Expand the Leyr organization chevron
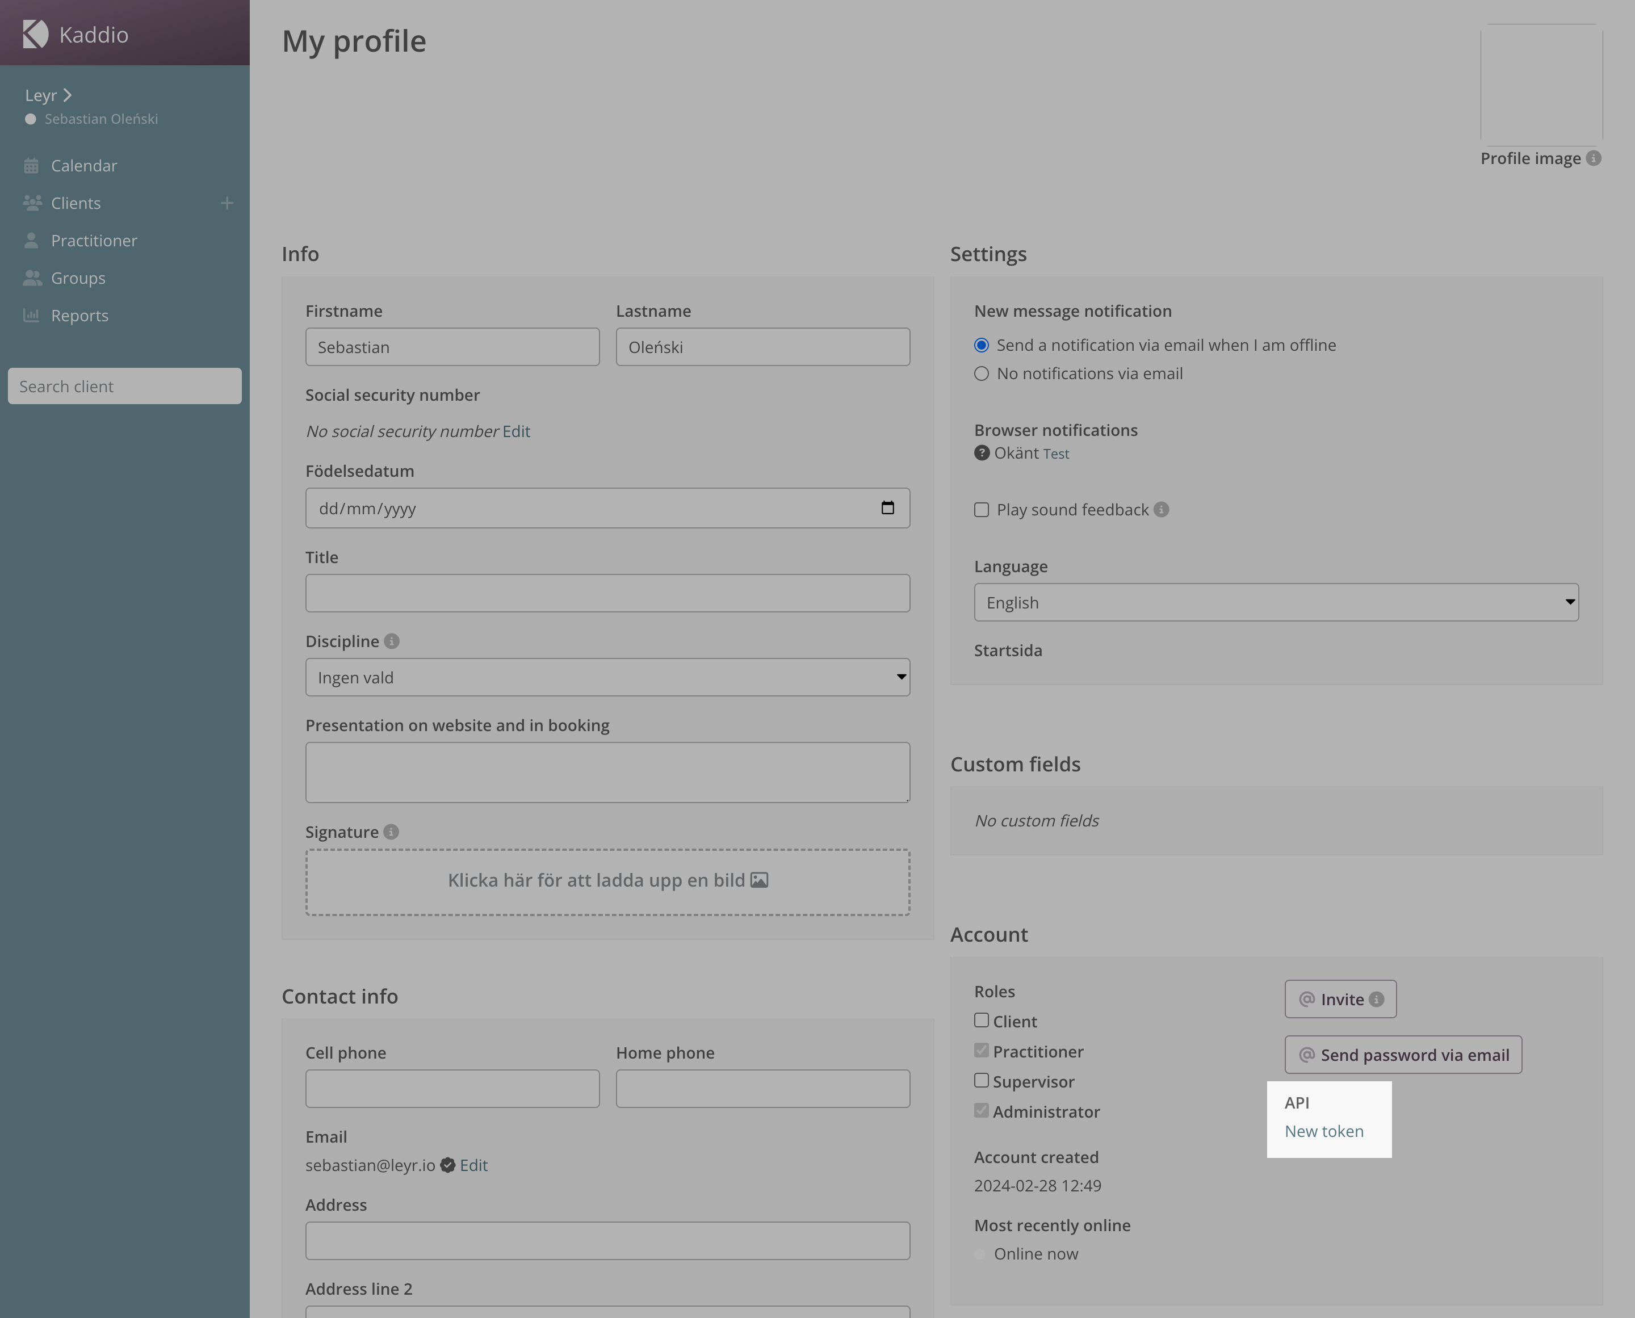Viewport: 1635px width, 1318px height. [x=68, y=95]
